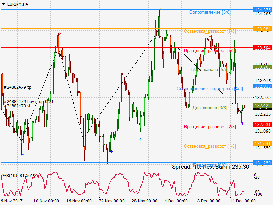Image resolution: width=273 pixels, height=205 pixels.
Task: Select the 134.285 price scale value
Action: click(x=263, y=14)
